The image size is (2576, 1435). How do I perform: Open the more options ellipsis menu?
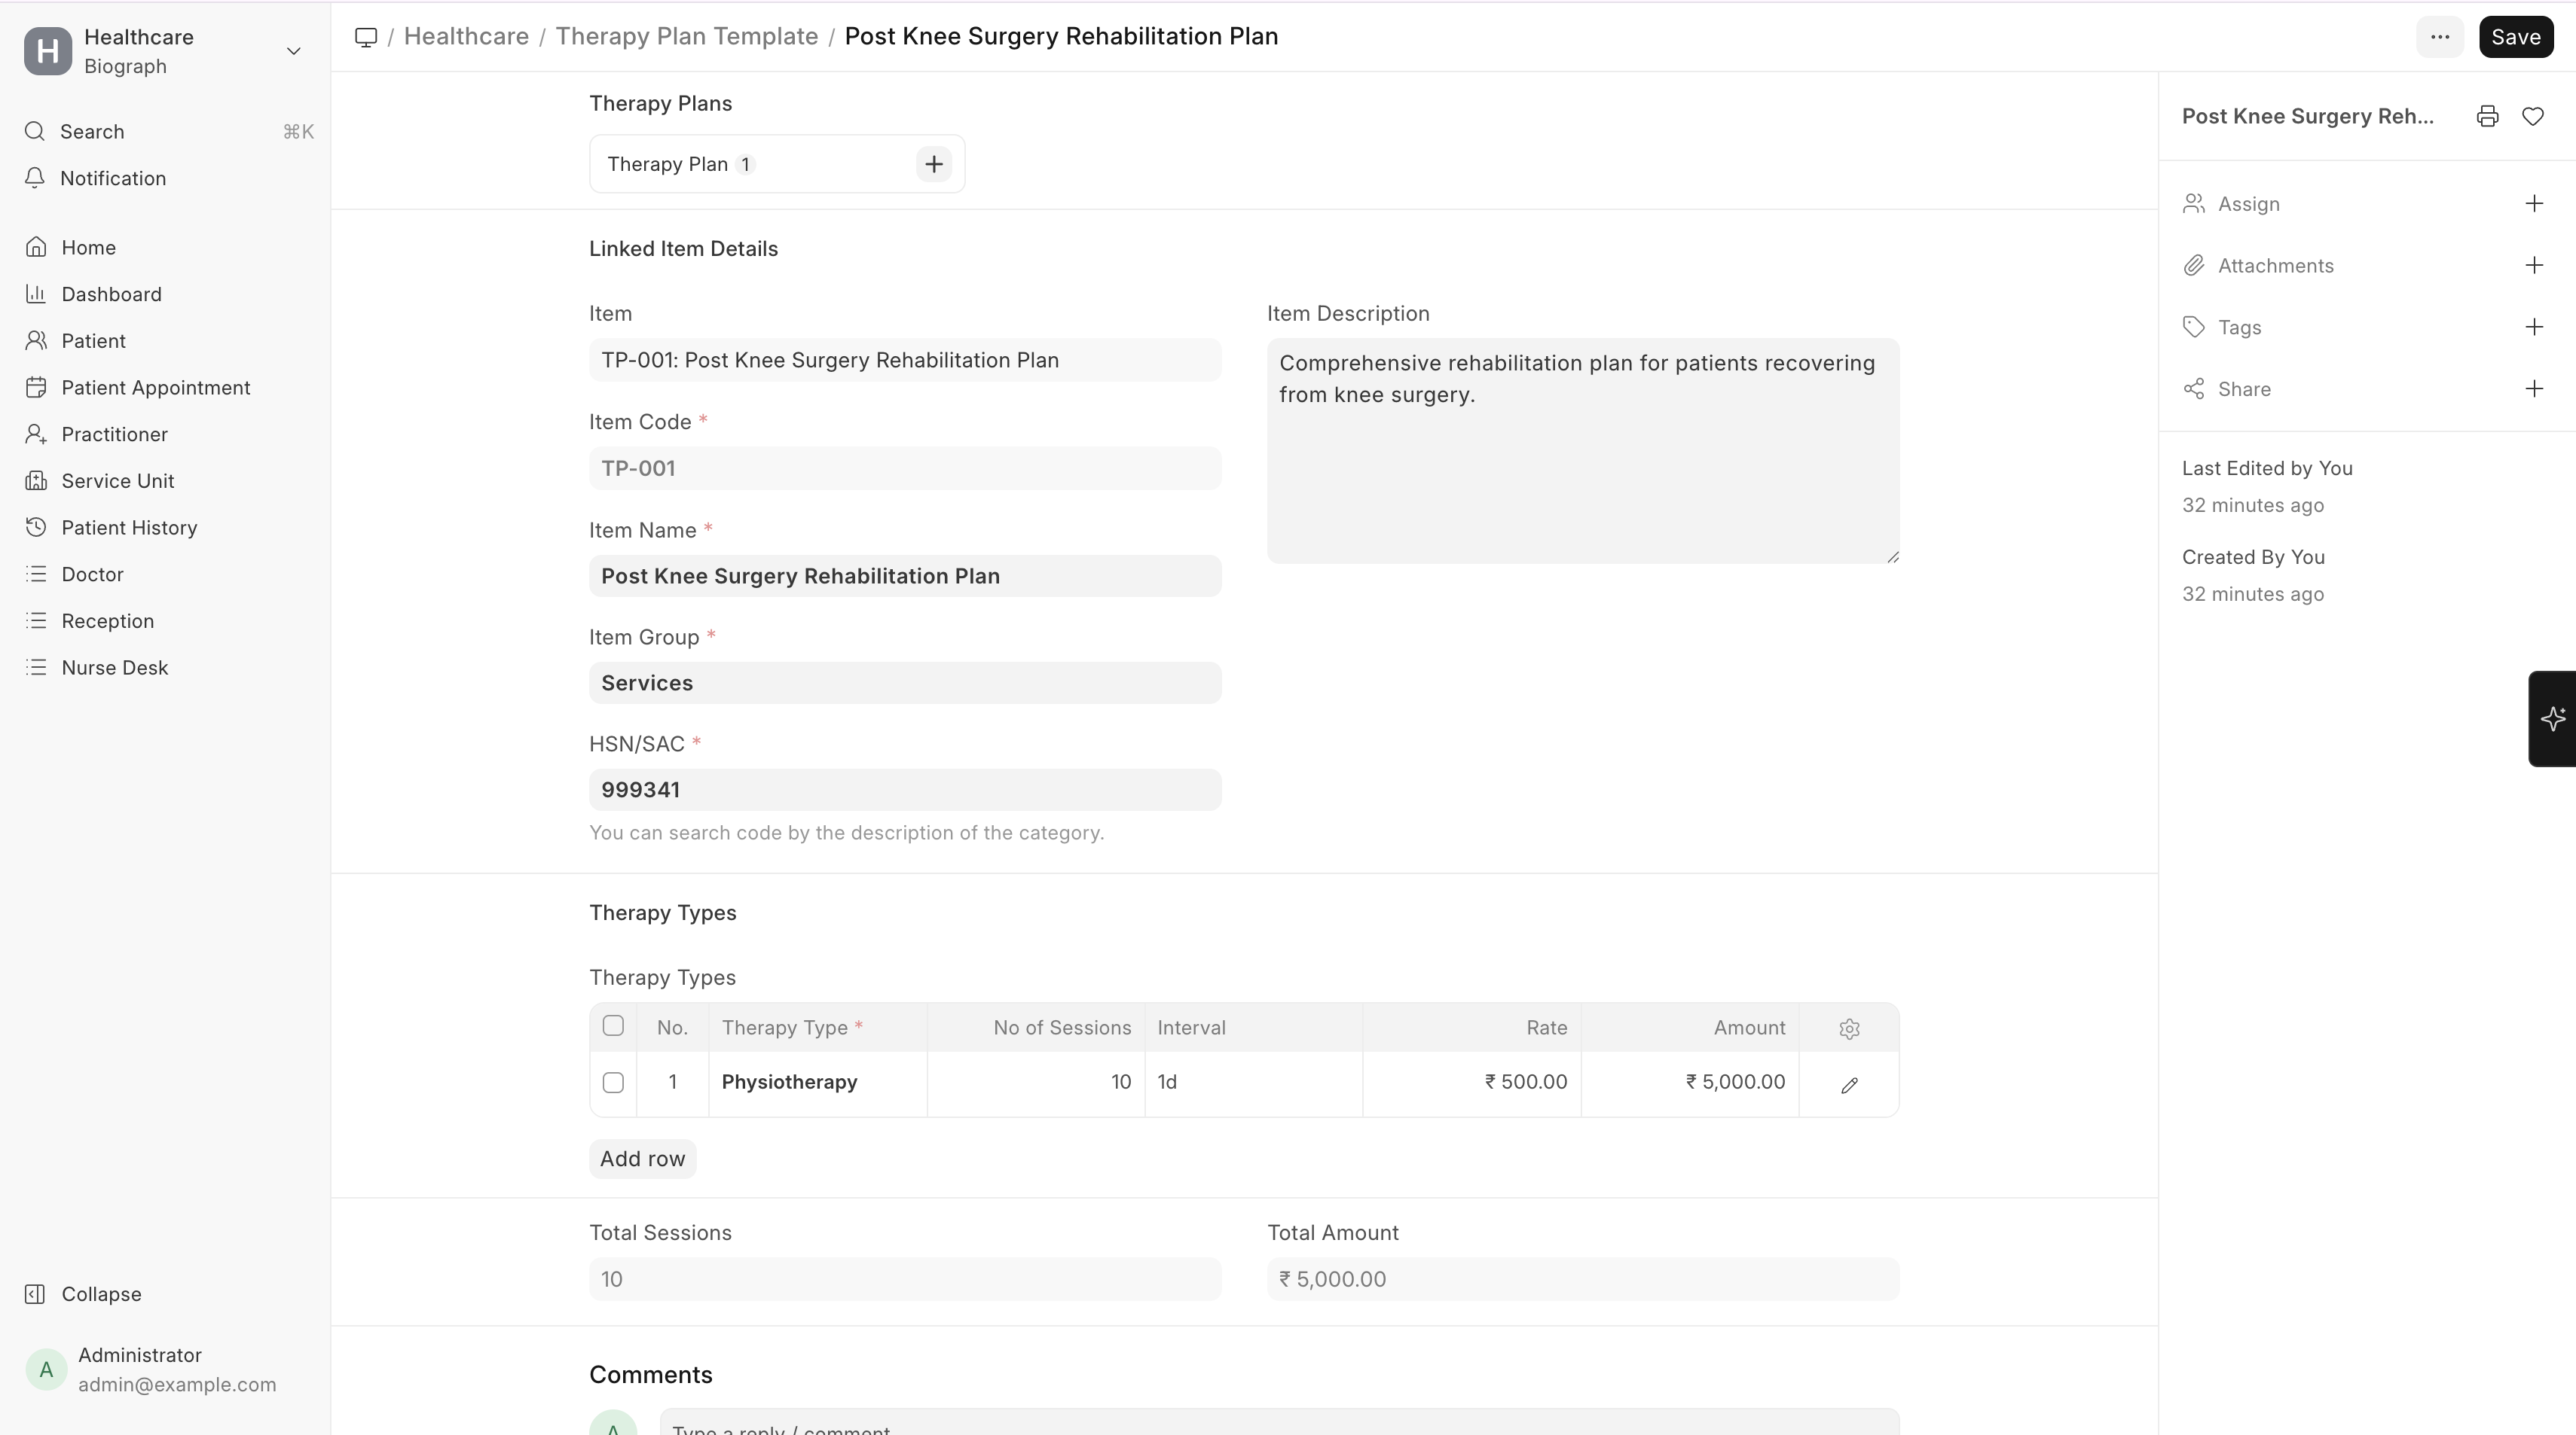click(x=2440, y=37)
